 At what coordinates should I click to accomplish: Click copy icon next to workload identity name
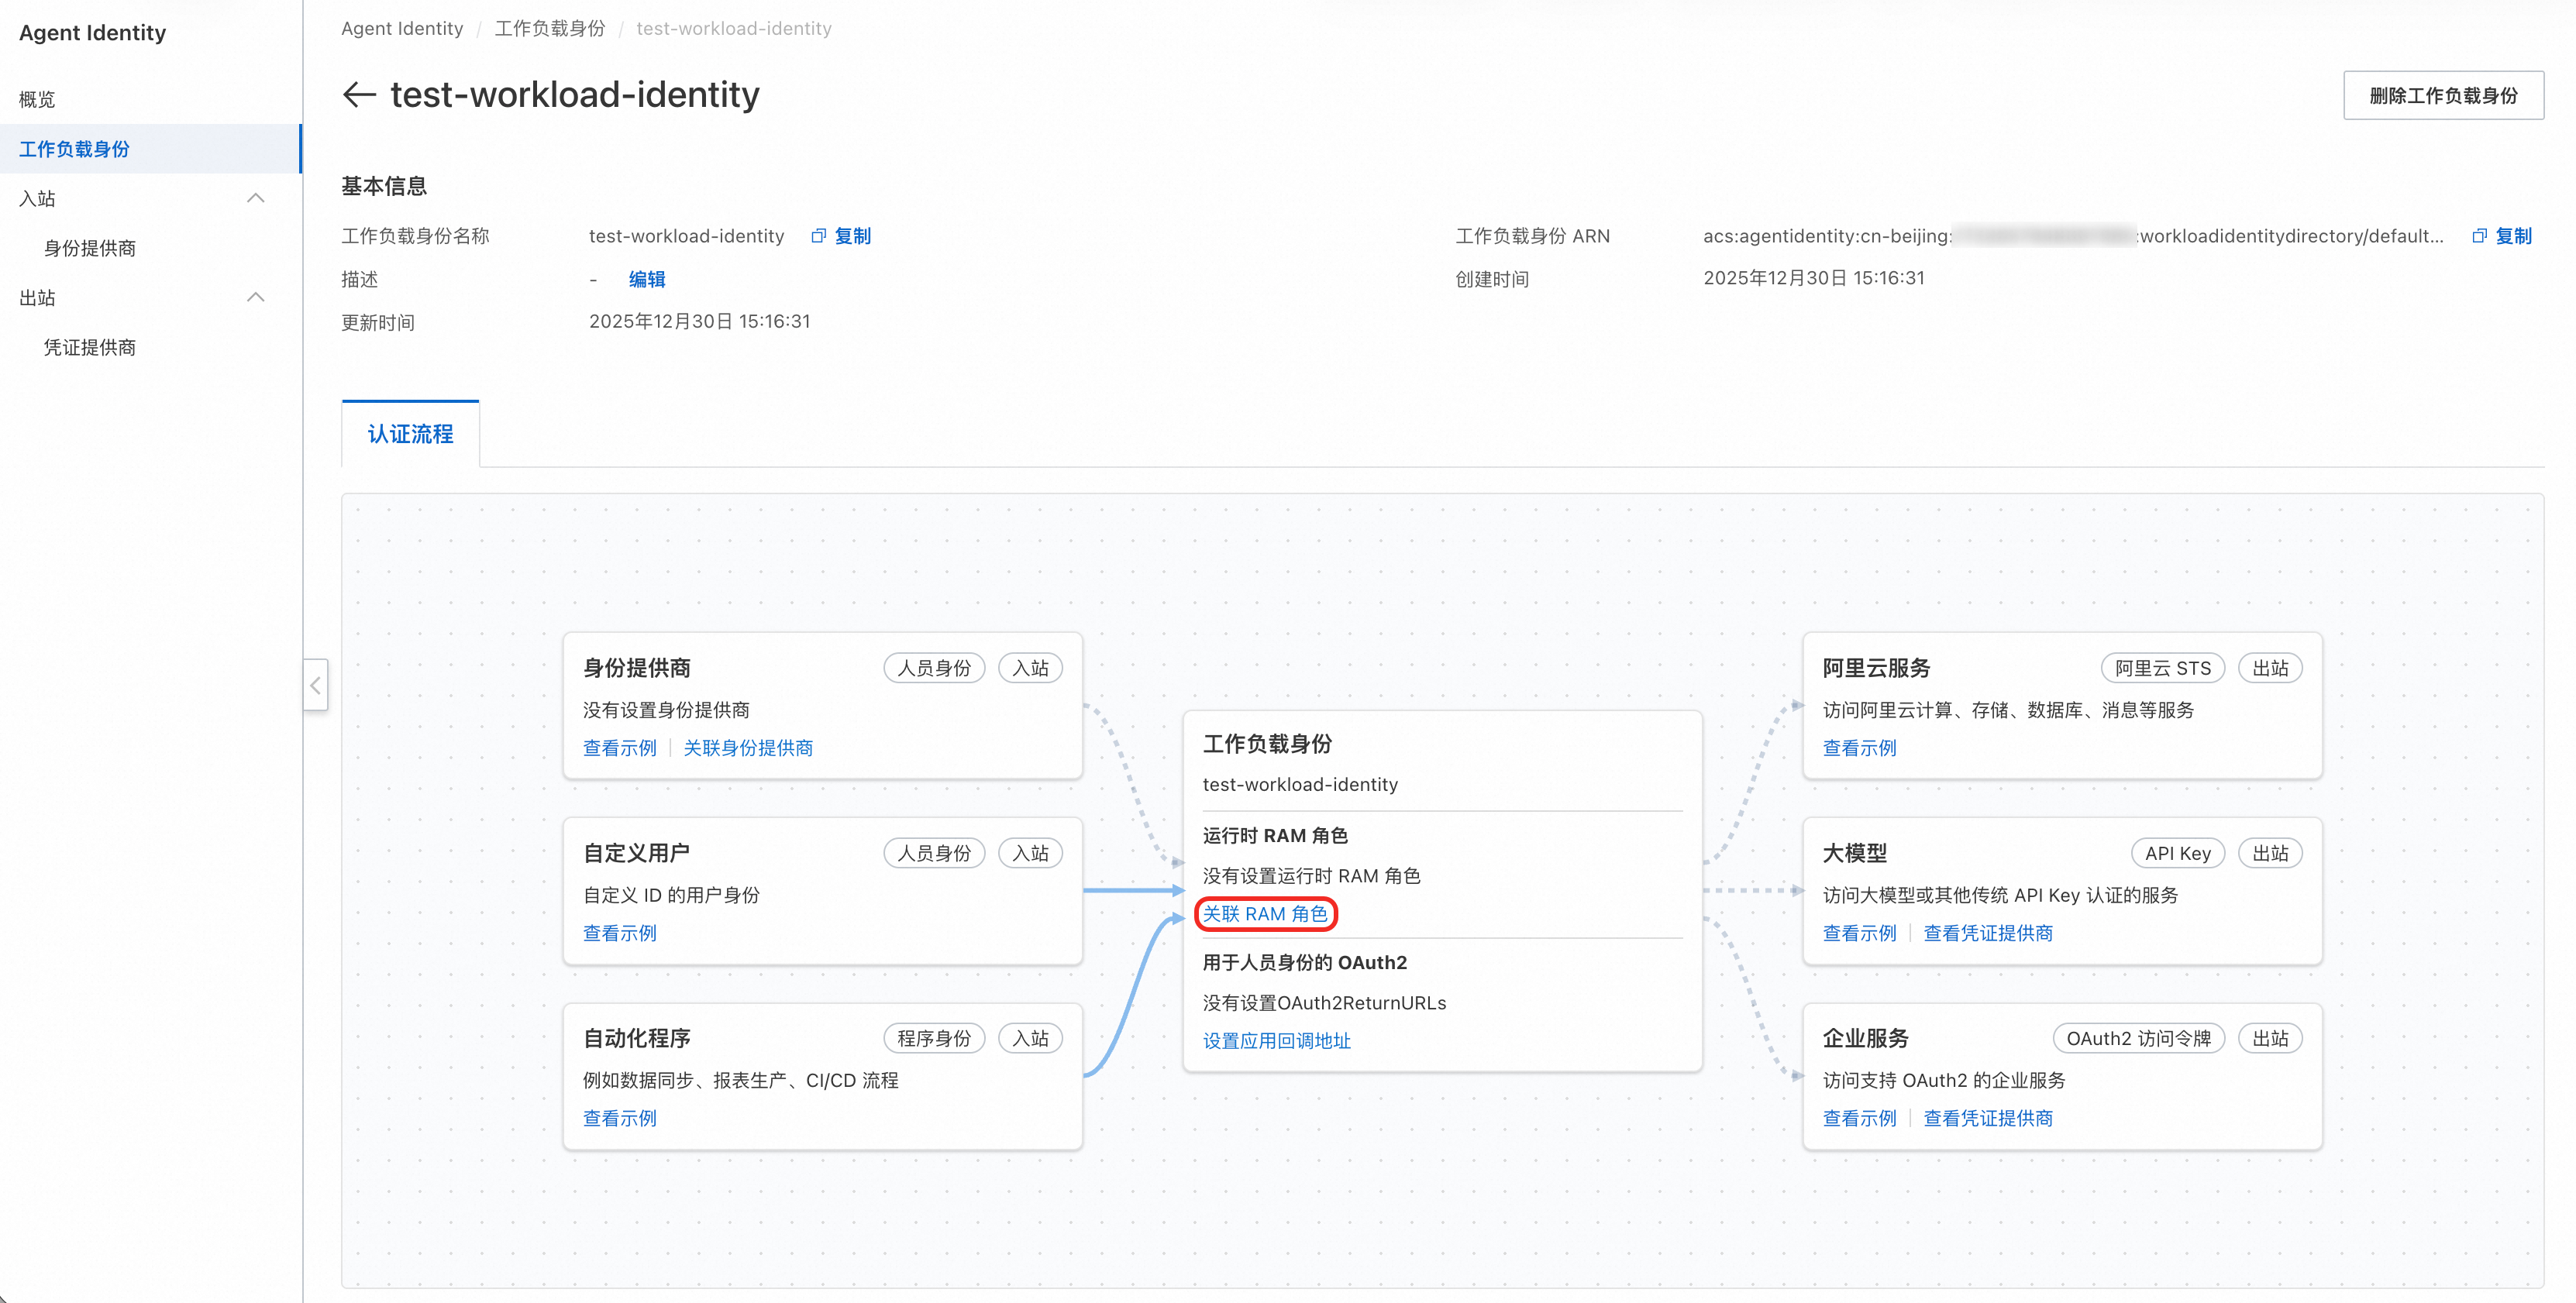[818, 236]
